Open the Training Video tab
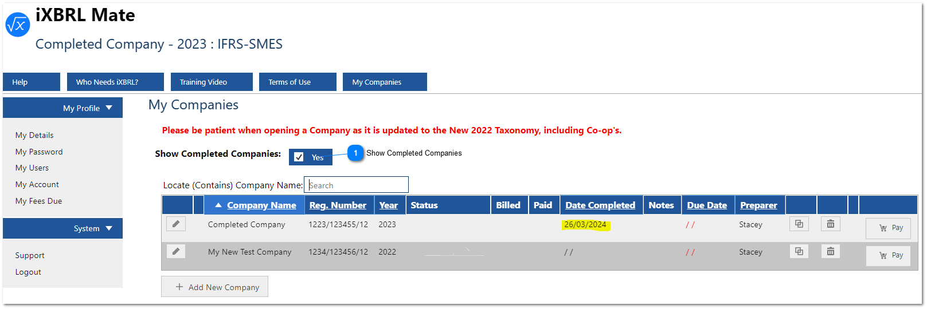This screenshot has height=309, width=927. [212, 82]
